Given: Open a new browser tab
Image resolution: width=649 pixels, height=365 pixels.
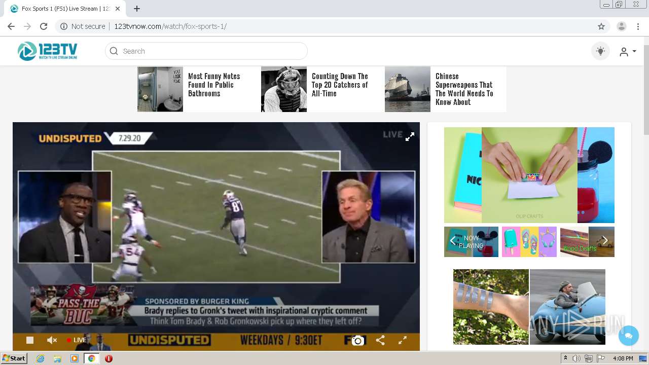Looking at the screenshot, I should (137, 9).
